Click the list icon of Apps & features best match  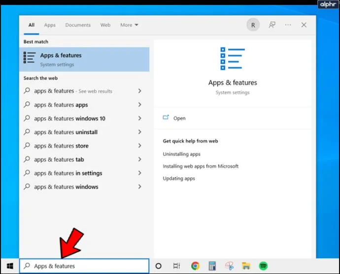pyautogui.click(x=29, y=58)
